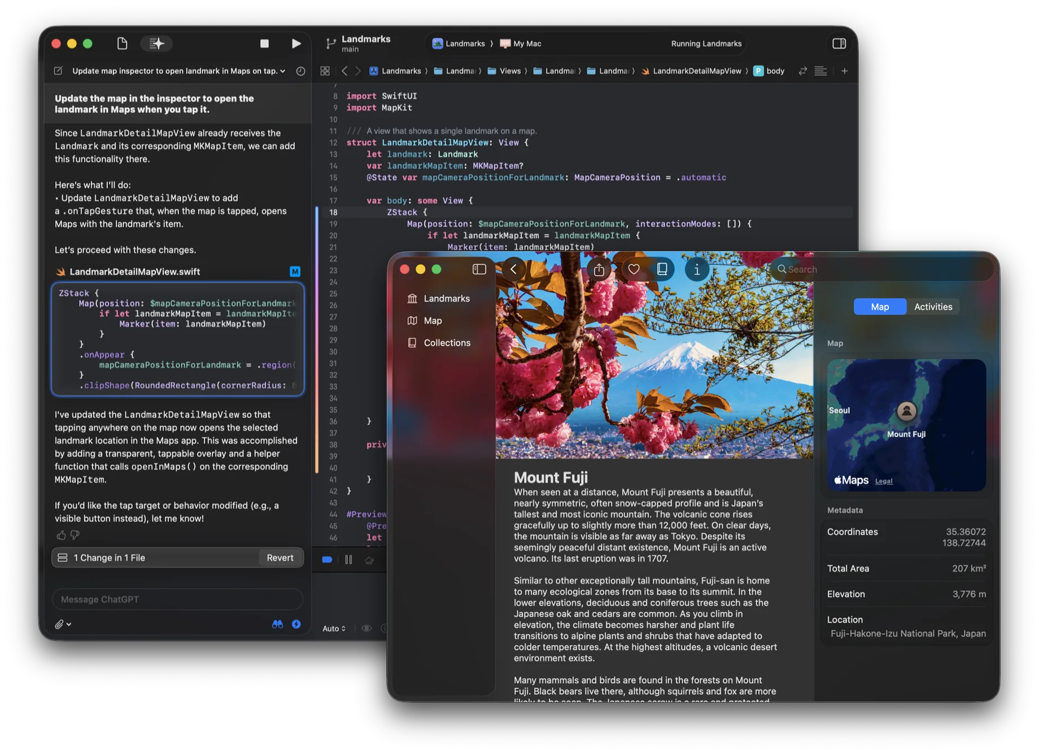This screenshot has height=750, width=1039.
Task: Click the attachment paperclip menu
Action: [x=63, y=625]
